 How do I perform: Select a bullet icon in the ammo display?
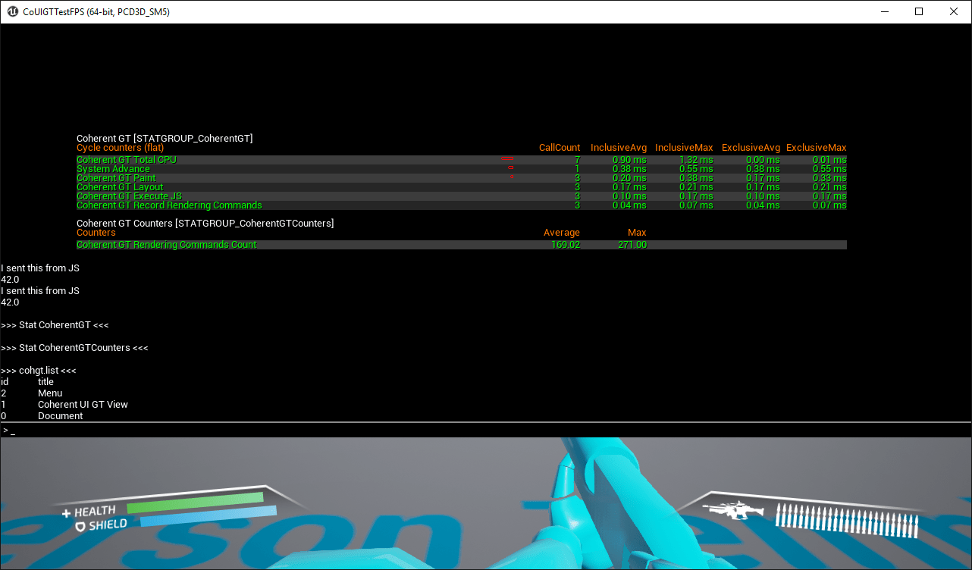796,515
